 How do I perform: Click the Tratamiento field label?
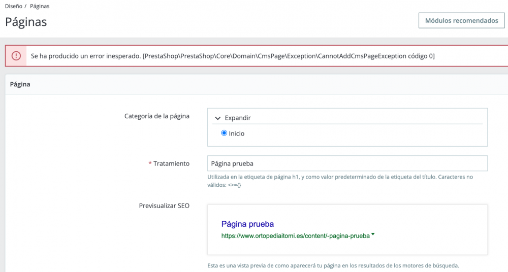pyautogui.click(x=171, y=163)
